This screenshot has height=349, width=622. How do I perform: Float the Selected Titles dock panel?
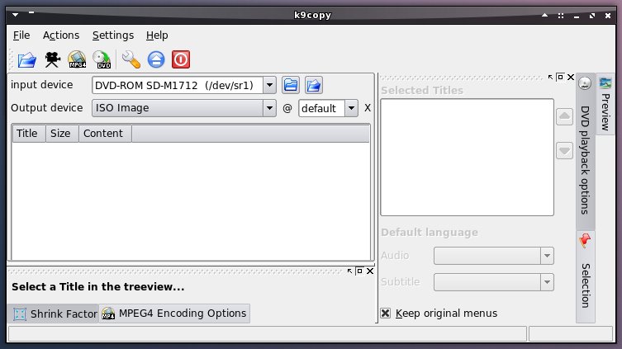560,77
